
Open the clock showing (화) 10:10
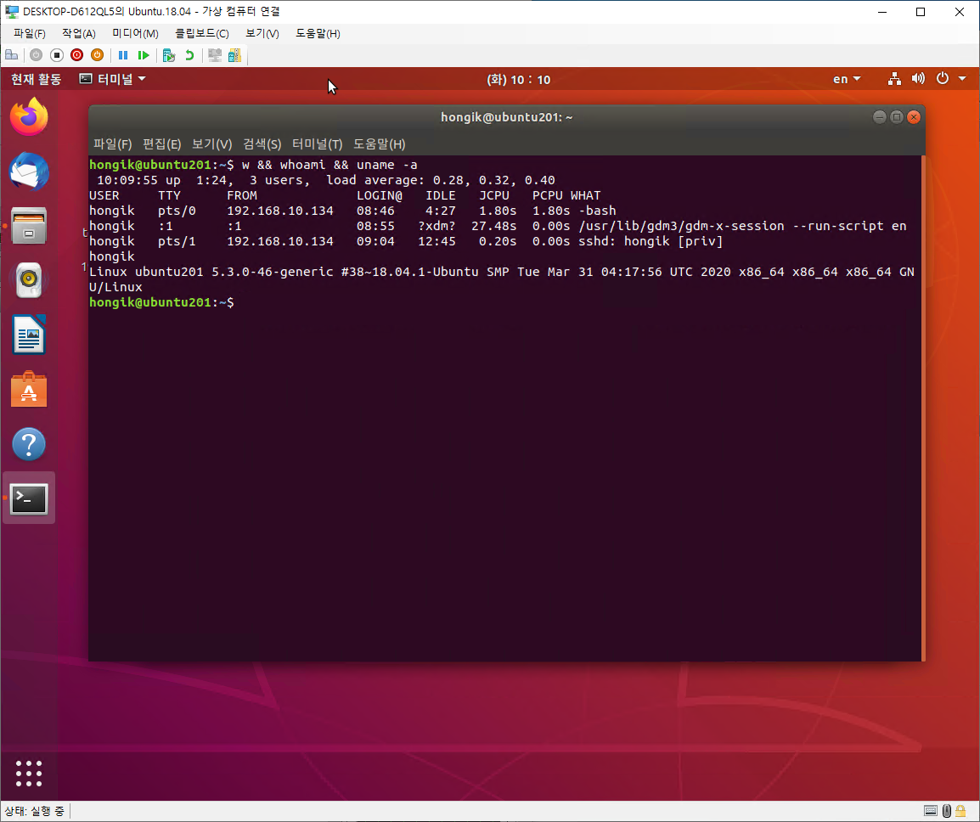(518, 80)
